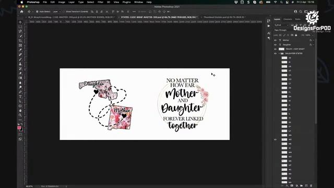Open the Character panel icon

point(269,33)
